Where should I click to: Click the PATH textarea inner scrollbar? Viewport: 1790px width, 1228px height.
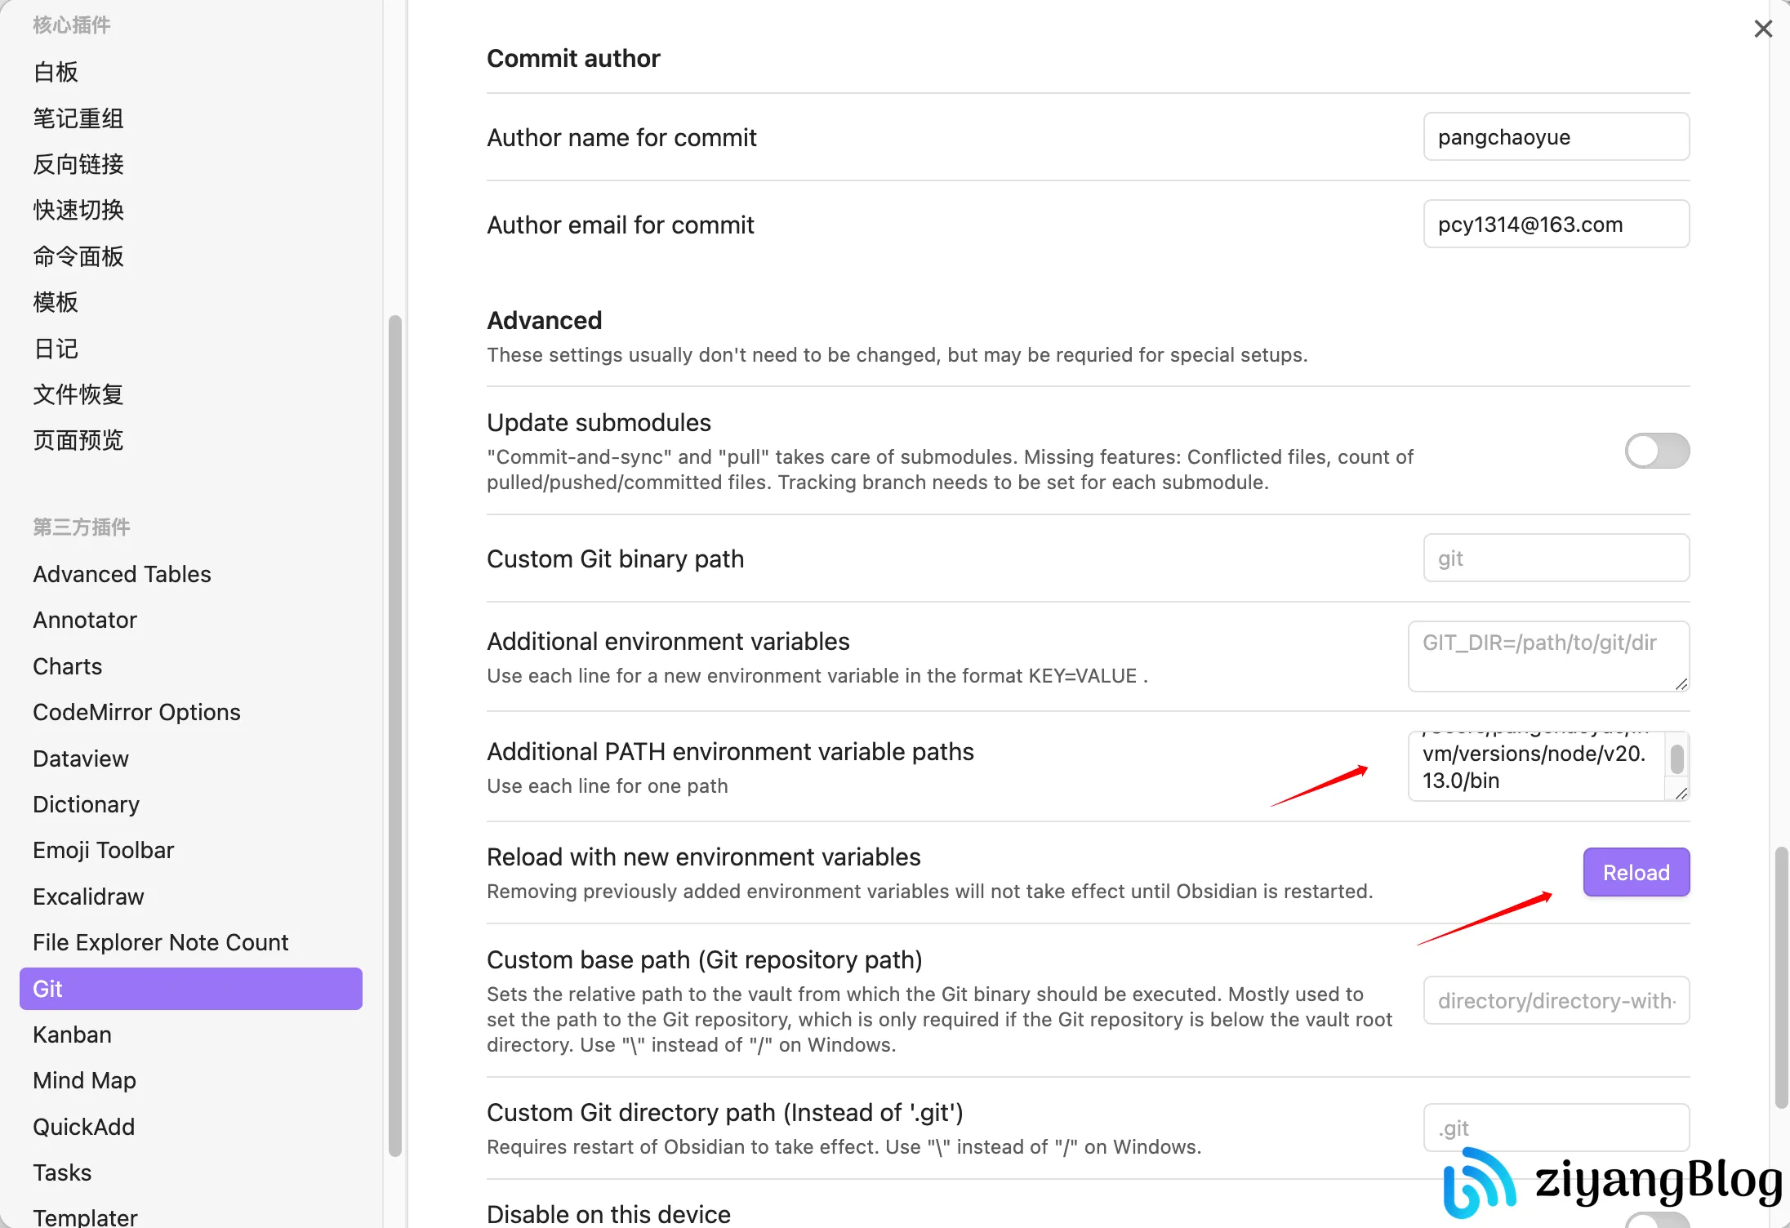pyautogui.click(x=1676, y=759)
